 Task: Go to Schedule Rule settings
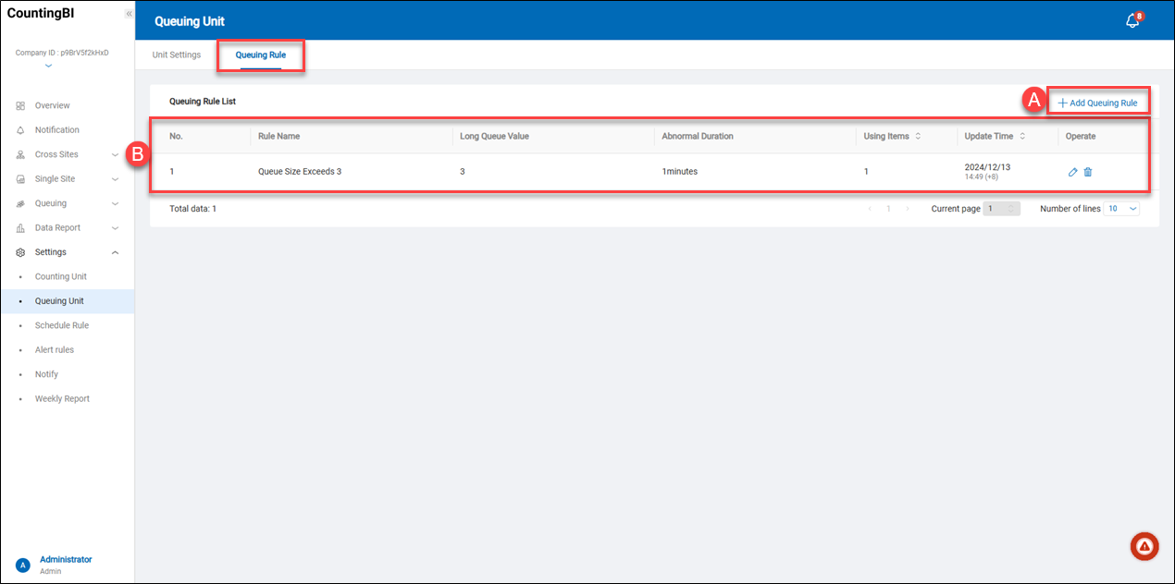[x=61, y=325]
